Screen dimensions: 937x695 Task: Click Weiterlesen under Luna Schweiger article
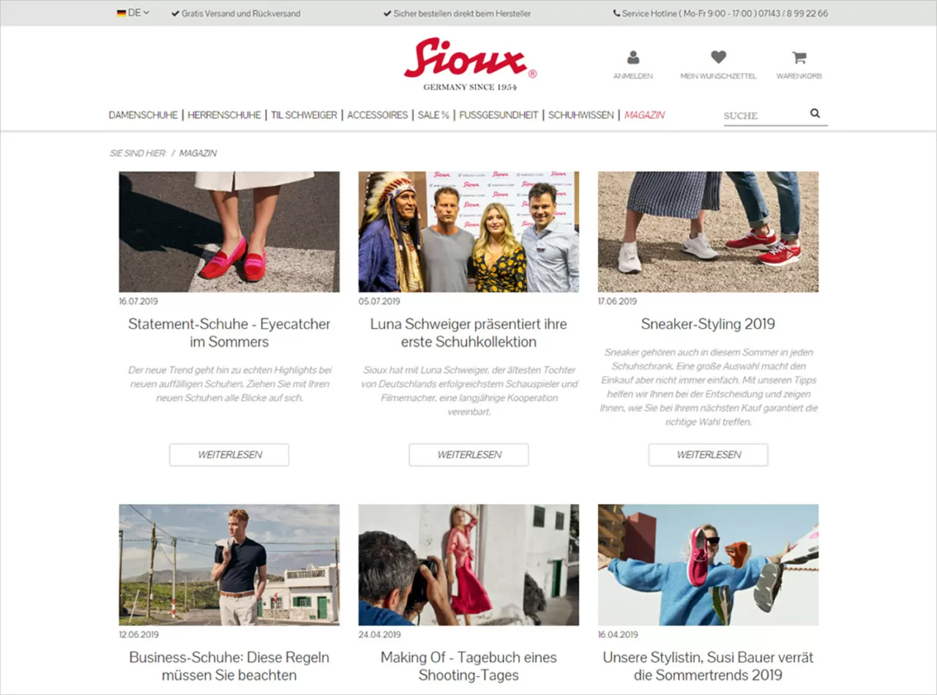[468, 454]
